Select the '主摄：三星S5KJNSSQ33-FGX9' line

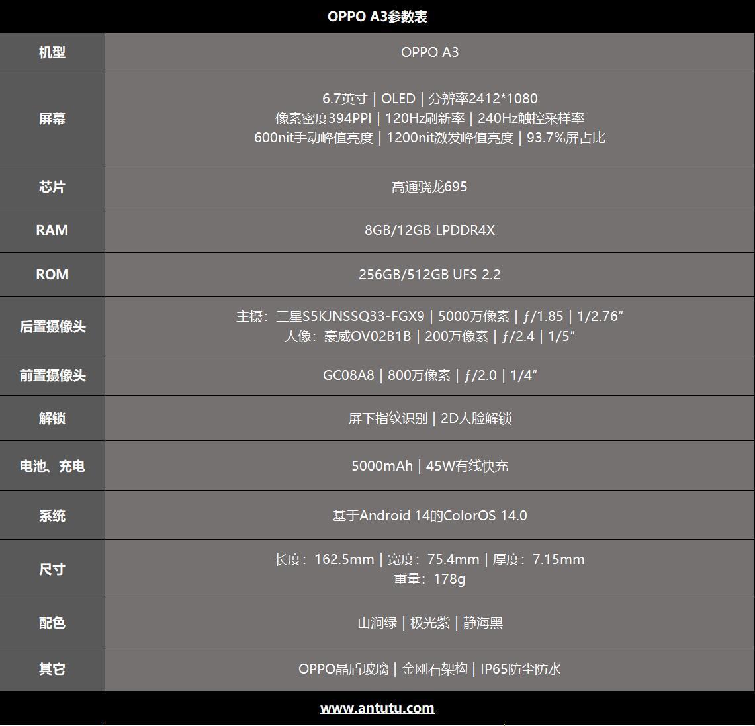(x=429, y=316)
